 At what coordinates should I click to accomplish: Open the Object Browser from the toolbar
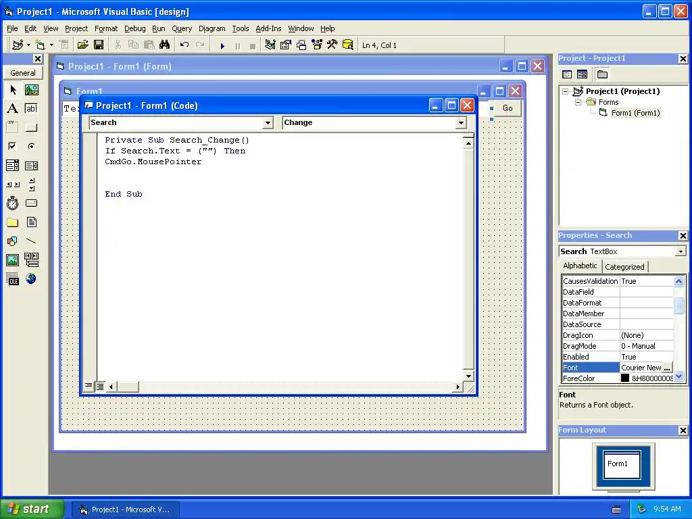(317, 45)
